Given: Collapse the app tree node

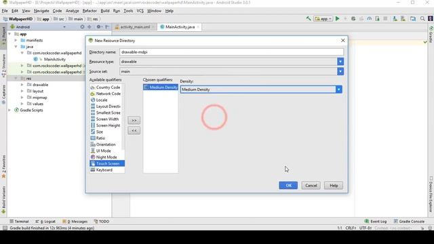Looking at the screenshot, I should tap(9, 34).
